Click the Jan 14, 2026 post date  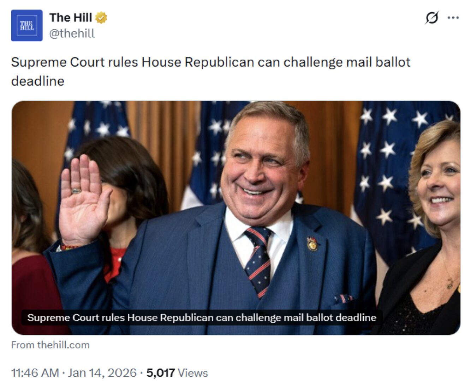click(102, 372)
